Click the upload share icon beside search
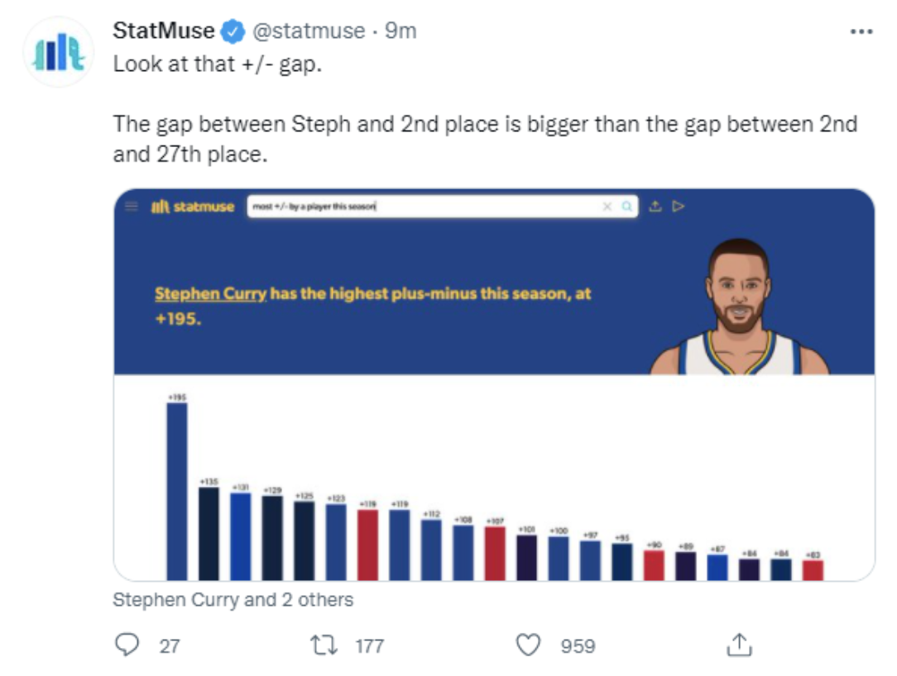This screenshot has height=676, width=897. (x=655, y=206)
